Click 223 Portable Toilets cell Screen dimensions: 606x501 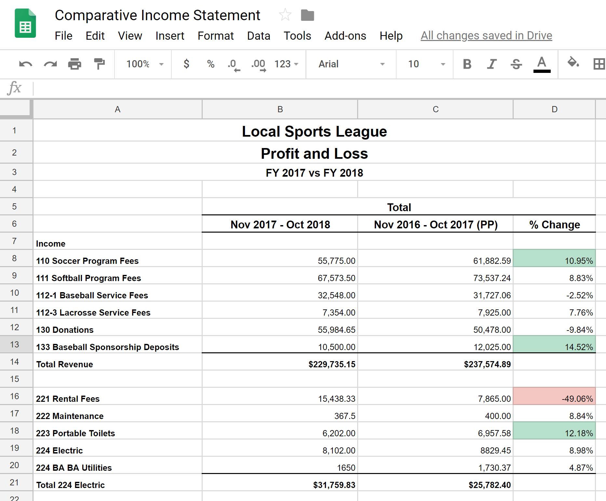pyautogui.click(x=117, y=431)
